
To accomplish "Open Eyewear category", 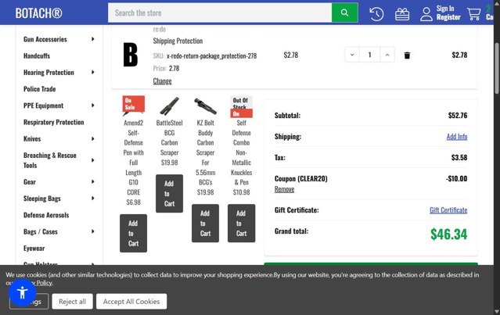I will pos(34,248).
